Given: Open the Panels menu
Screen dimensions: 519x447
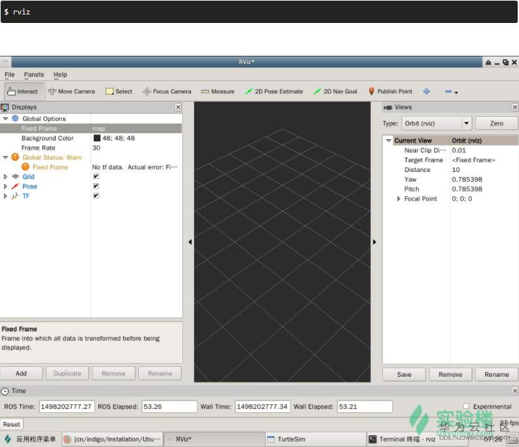Looking at the screenshot, I should [x=34, y=75].
